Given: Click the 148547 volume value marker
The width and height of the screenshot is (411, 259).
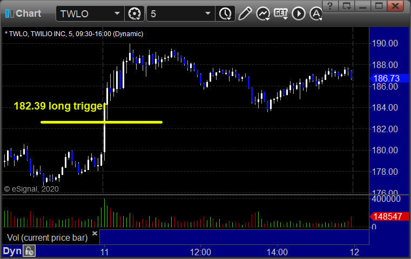Looking at the screenshot, I should tap(389, 216).
